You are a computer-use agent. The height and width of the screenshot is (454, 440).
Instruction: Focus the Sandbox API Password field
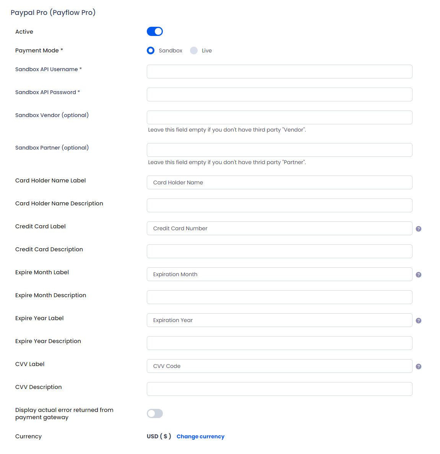pyautogui.click(x=279, y=94)
